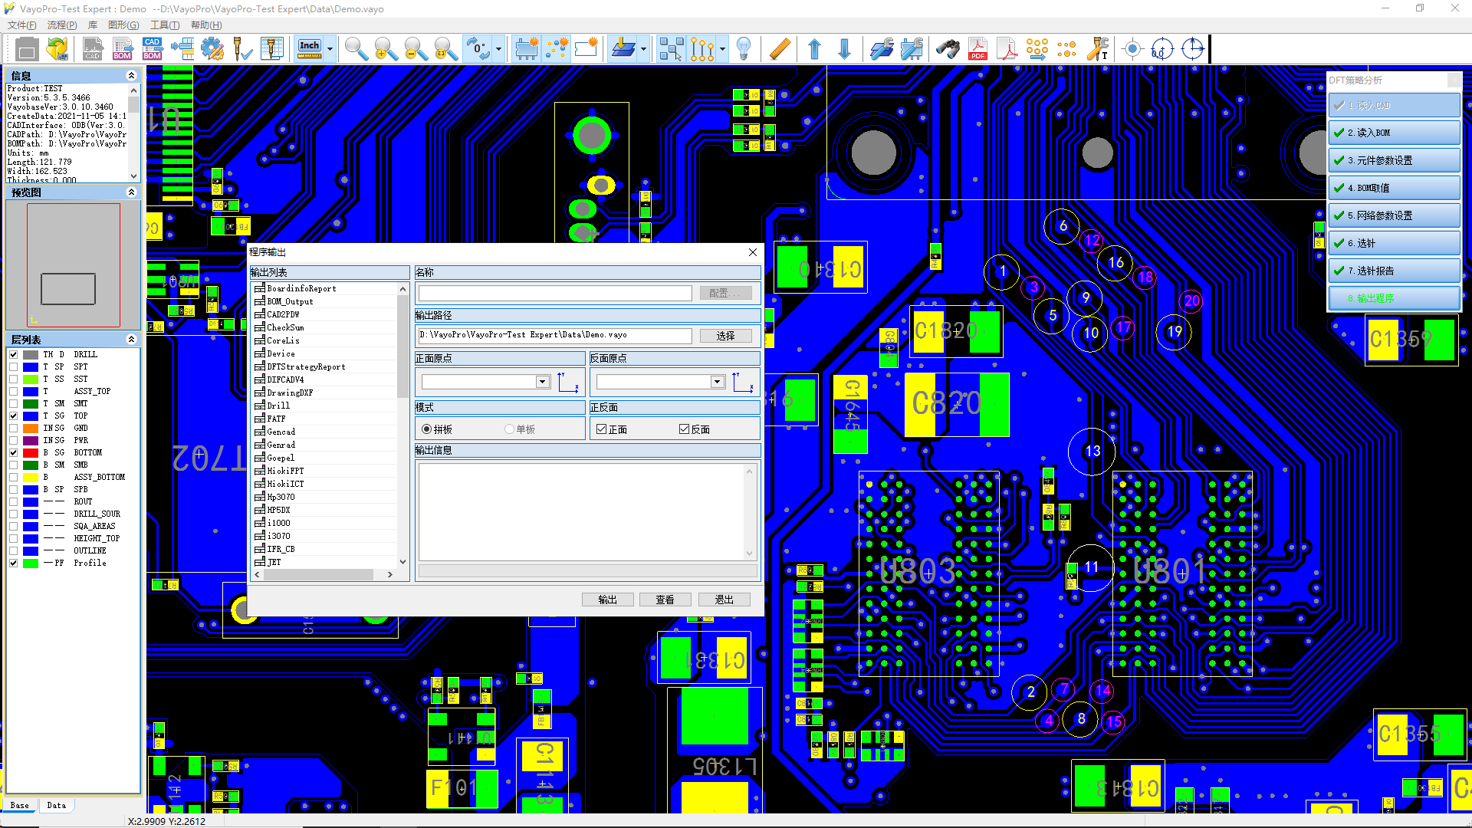Open the 正面原点 dropdown
The height and width of the screenshot is (828, 1472).
543,382
